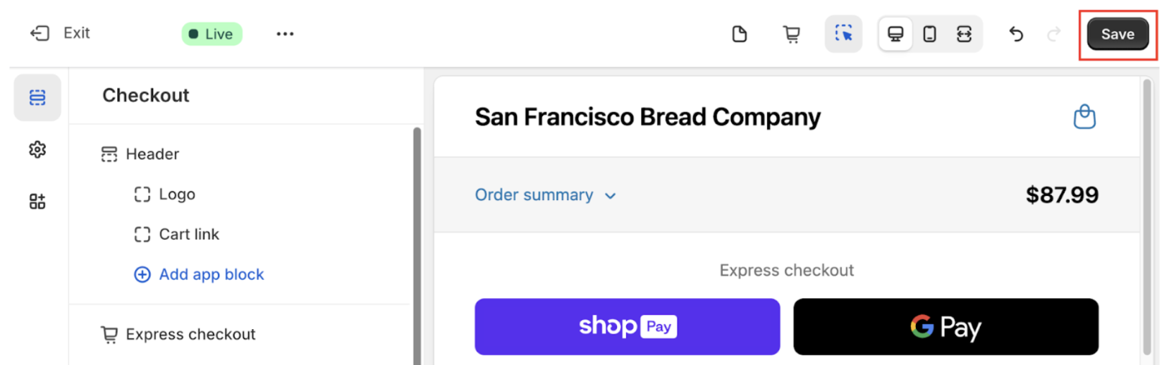The image size is (1169, 365).
Task: Expand the Order summary dropdown
Action: pyautogui.click(x=545, y=195)
